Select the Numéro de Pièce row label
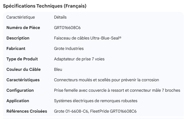 coord(23,28)
